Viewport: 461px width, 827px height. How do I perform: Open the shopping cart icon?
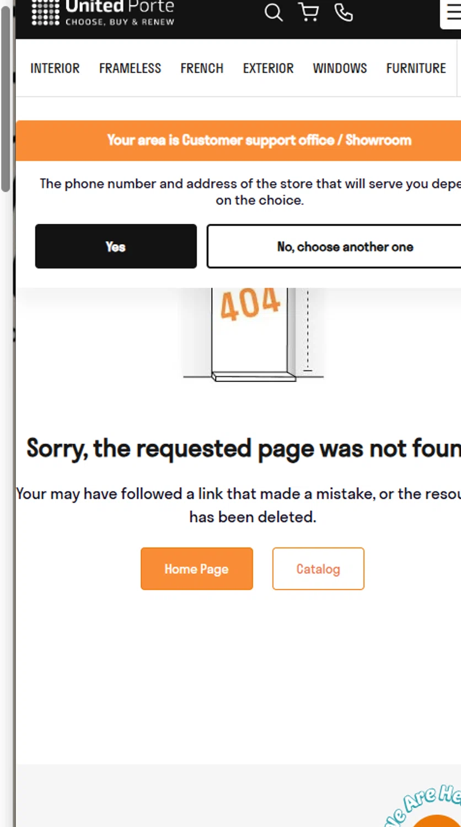[x=309, y=12]
